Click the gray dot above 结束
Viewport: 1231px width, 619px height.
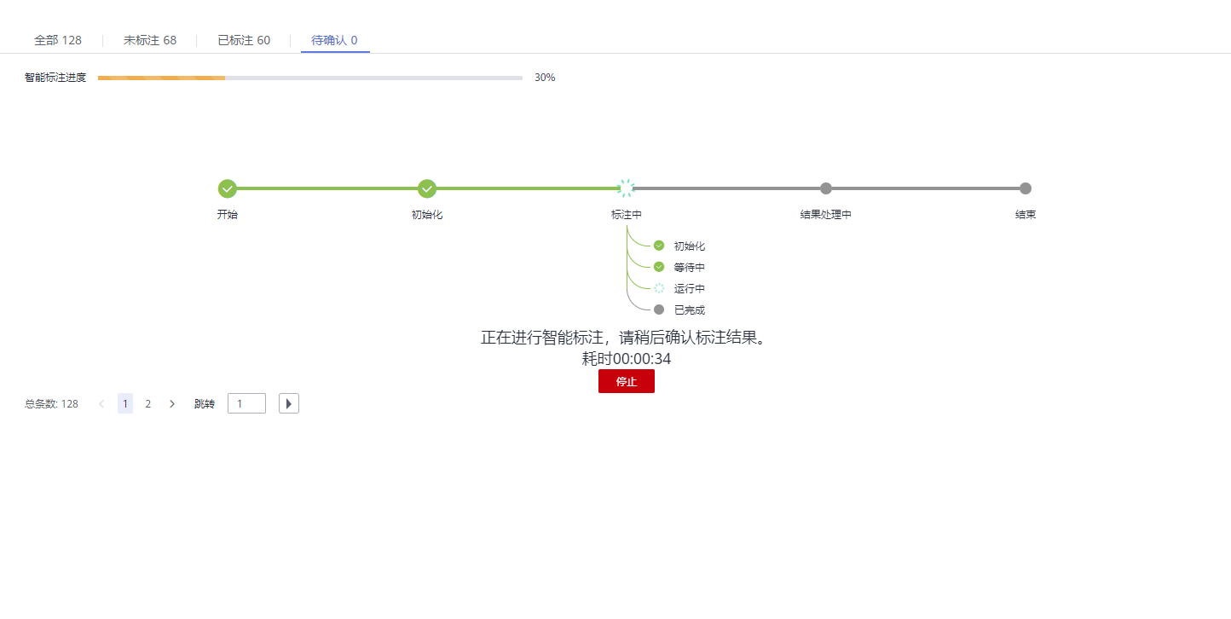click(1026, 188)
